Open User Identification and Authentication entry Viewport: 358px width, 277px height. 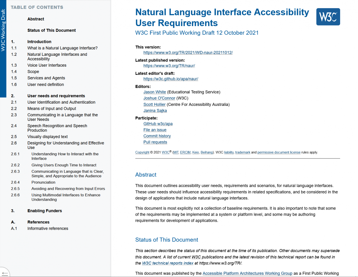point(61,102)
